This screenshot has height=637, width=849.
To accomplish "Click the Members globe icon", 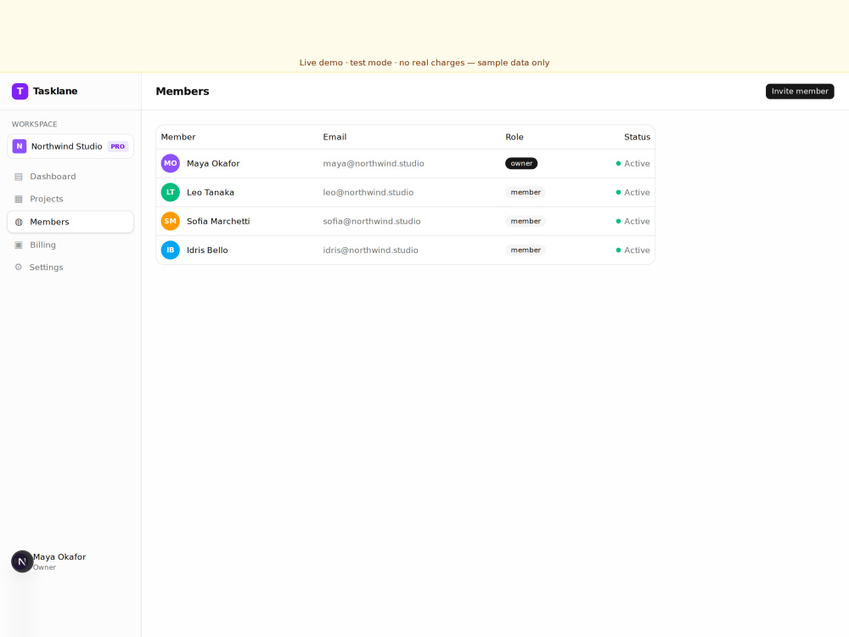I will (19, 222).
